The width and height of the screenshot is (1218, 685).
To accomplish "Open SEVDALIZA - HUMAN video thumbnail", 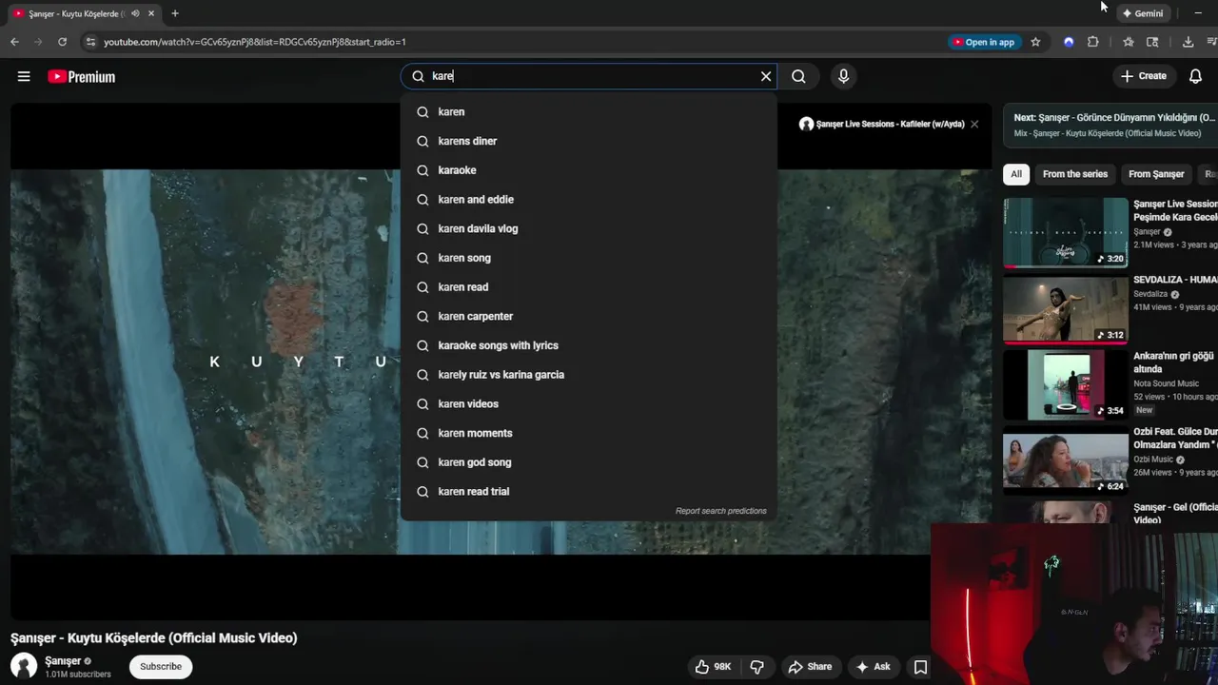I will click(1066, 308).
